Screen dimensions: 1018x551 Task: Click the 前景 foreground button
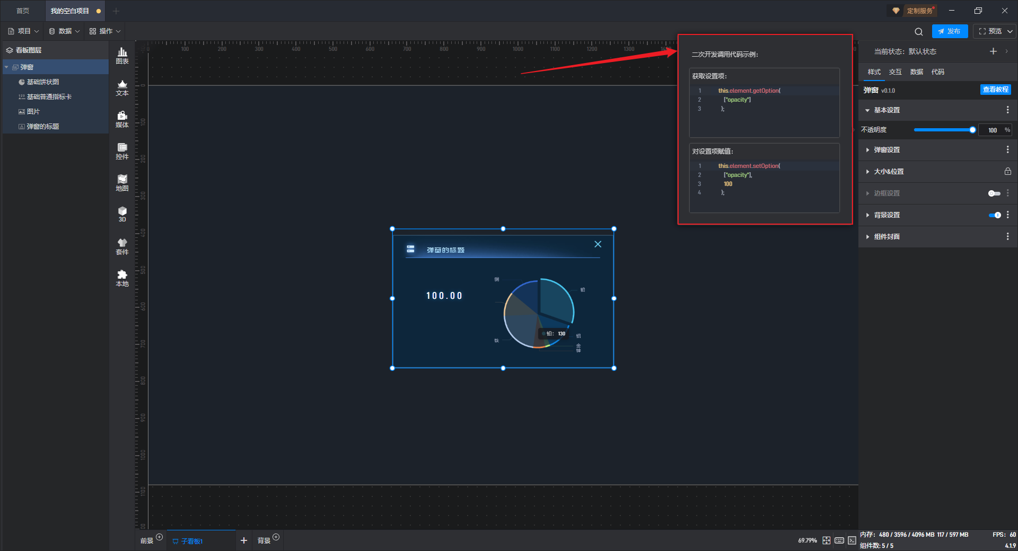coord(146,541)
